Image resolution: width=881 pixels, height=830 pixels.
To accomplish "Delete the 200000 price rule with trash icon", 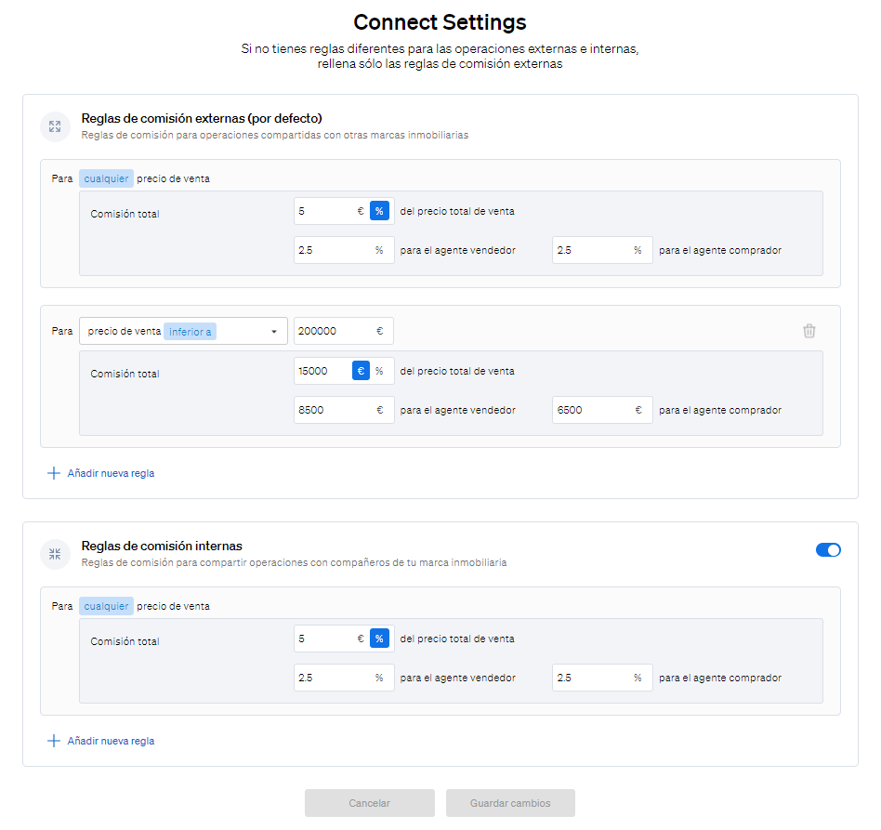I will 809,331.
